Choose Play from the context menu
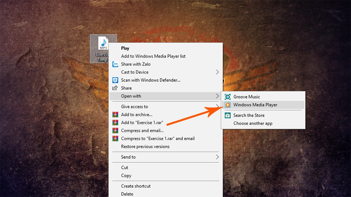The width and height of the screenshot is (351, 197). (x=166, y=48)
